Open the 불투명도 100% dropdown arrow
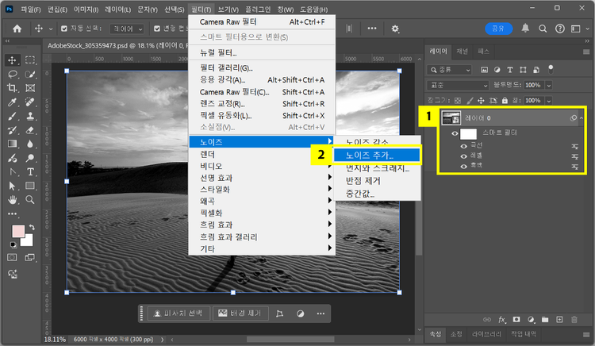 coord(549,86)
